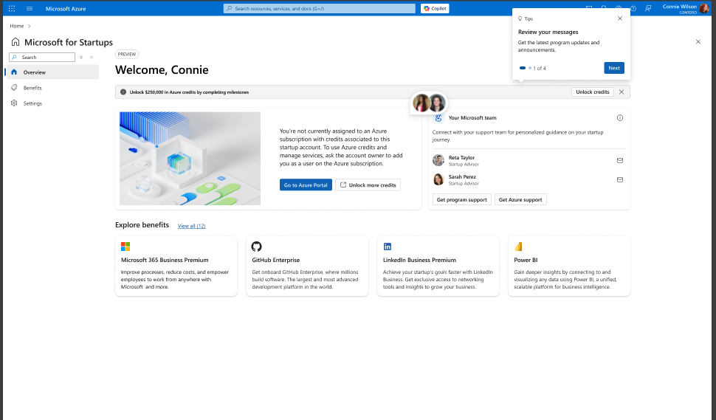Click Unlock credits button in banner
This screenshot has width=716, height=420.
coord(592,92)
